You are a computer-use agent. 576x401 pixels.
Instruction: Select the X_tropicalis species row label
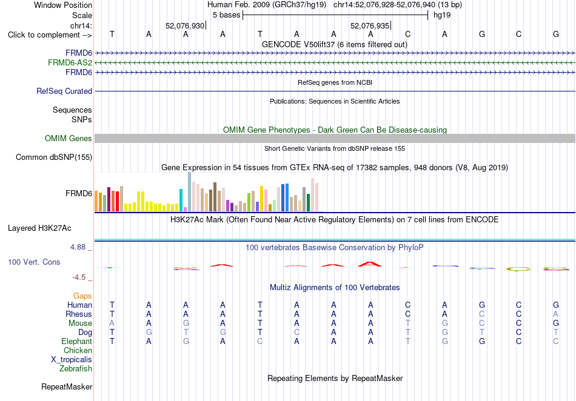click(72, 360)
